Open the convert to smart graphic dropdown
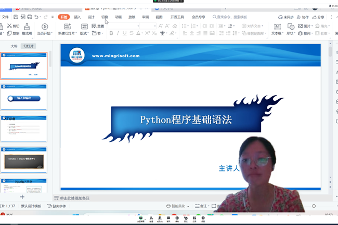 tap(254, 33)
